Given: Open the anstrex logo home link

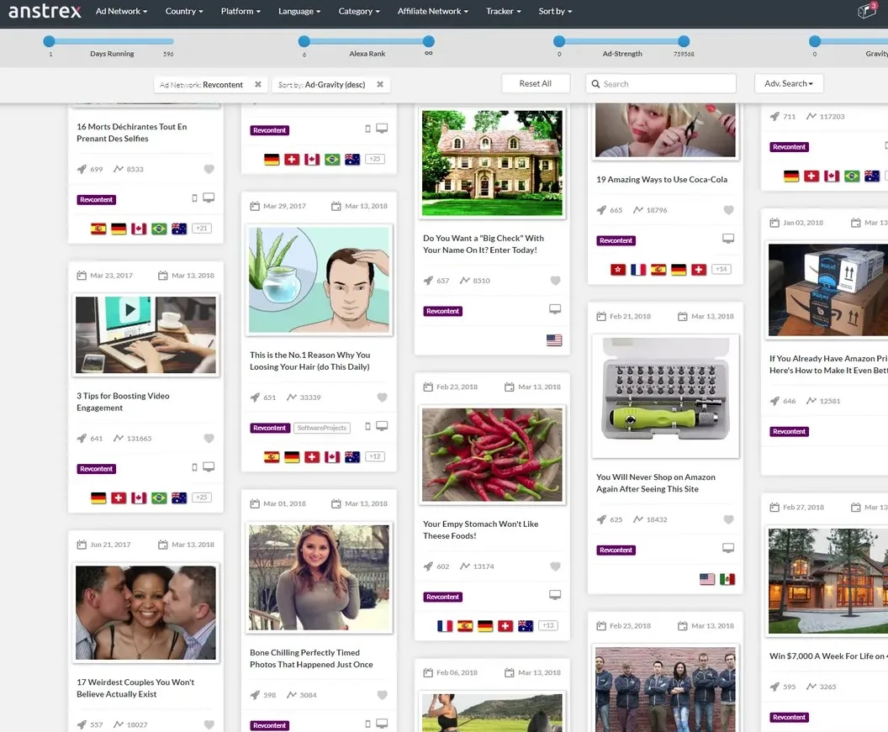Looking at the screenshot, I should click(45, 11).
